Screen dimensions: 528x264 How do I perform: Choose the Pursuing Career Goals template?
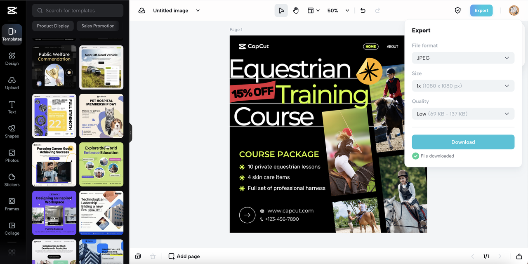[x=54, y=165]
